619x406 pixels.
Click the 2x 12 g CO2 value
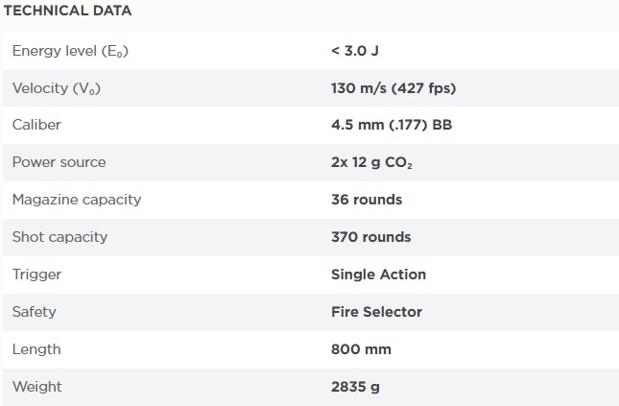tap(371, 162)
